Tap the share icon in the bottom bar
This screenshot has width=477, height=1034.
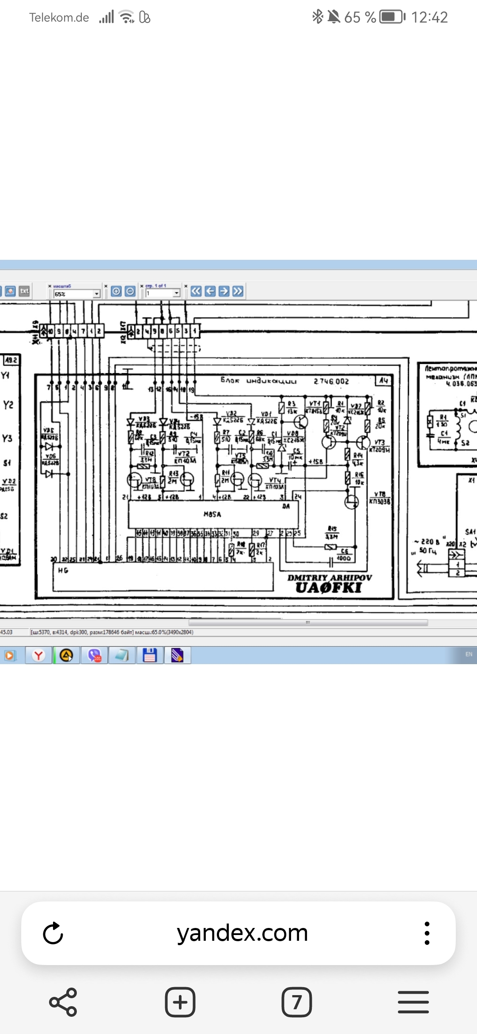tap(63, 1002)
